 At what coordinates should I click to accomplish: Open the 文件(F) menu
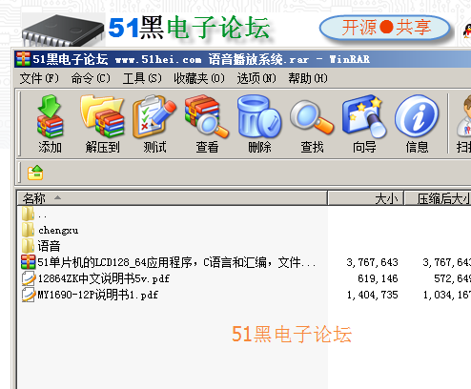coord(39,78)
